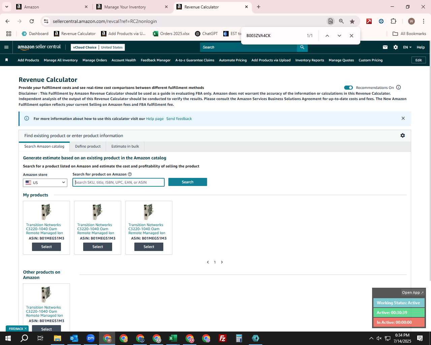
Task: Expand the Amazon store US dropdown
Action: point(45,183)
